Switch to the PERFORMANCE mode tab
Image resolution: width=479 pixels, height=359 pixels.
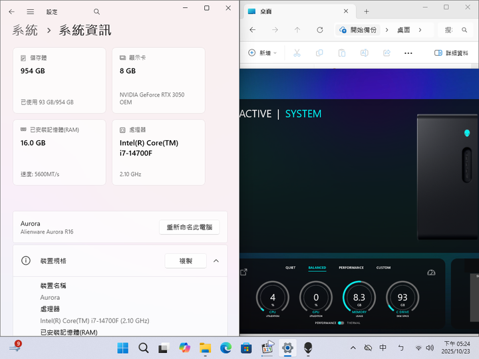[x=351, y=267]
